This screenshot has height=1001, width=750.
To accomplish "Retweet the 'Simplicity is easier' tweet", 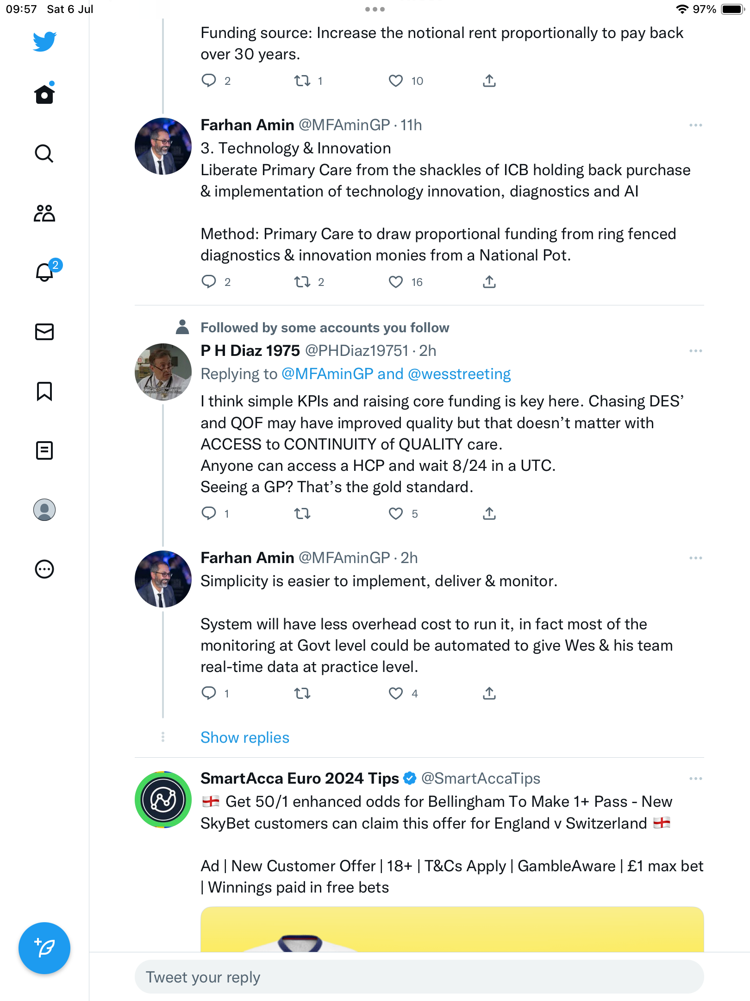I will pyautogui.click(x=302, y=693).
